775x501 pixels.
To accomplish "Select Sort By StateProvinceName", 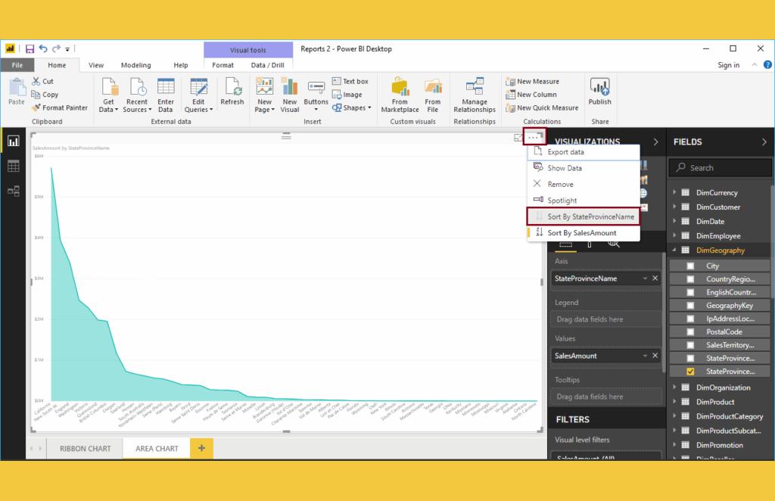I will [x=584, y=216].
